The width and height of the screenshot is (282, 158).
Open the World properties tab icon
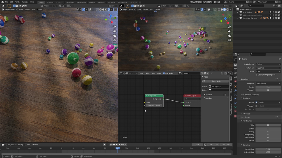click(235, 81)
